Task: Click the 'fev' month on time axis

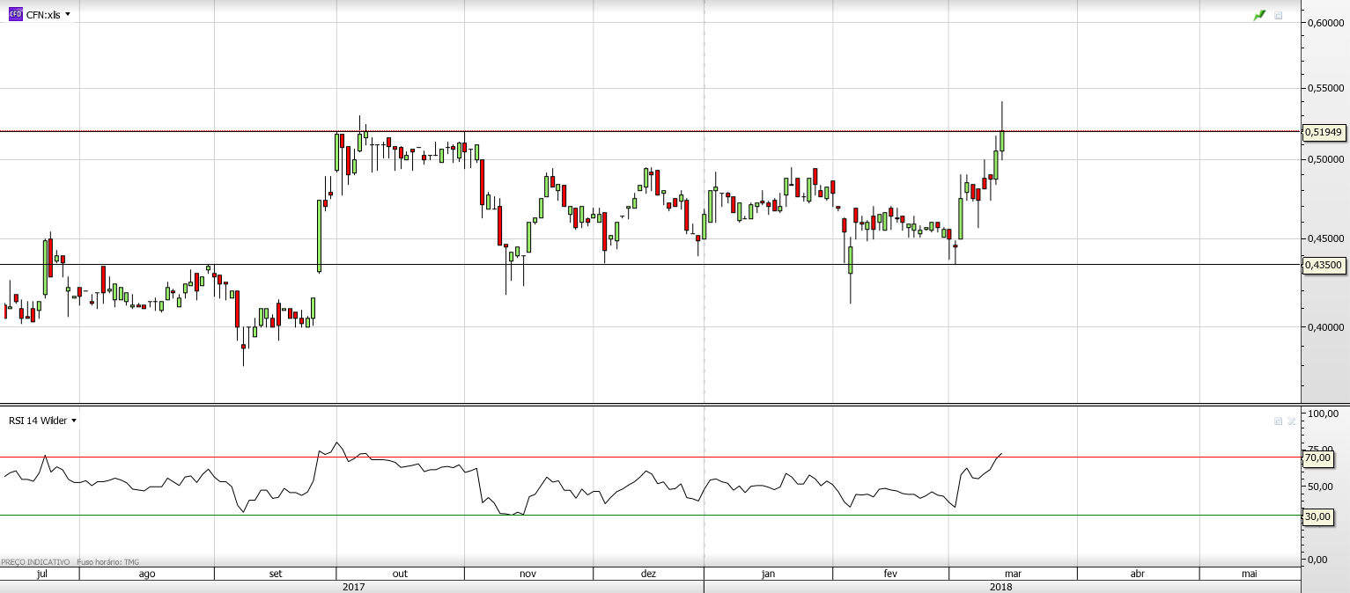Action: [889, 574]
